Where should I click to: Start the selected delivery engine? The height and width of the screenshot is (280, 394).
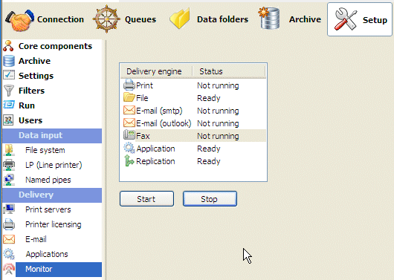pyautogui.click(x=146, y=199)
